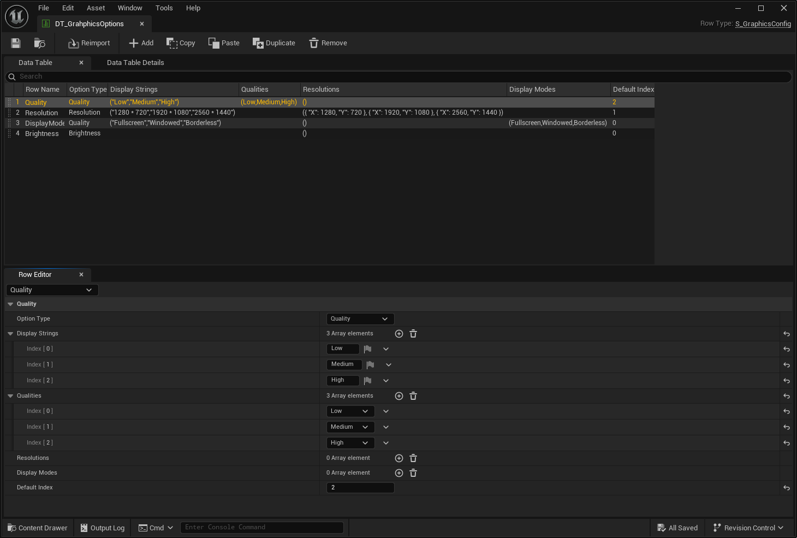Open Qualities Index 1 Medium dropdown
Viewport: 797px width, 538px height.
coord(350,427)
